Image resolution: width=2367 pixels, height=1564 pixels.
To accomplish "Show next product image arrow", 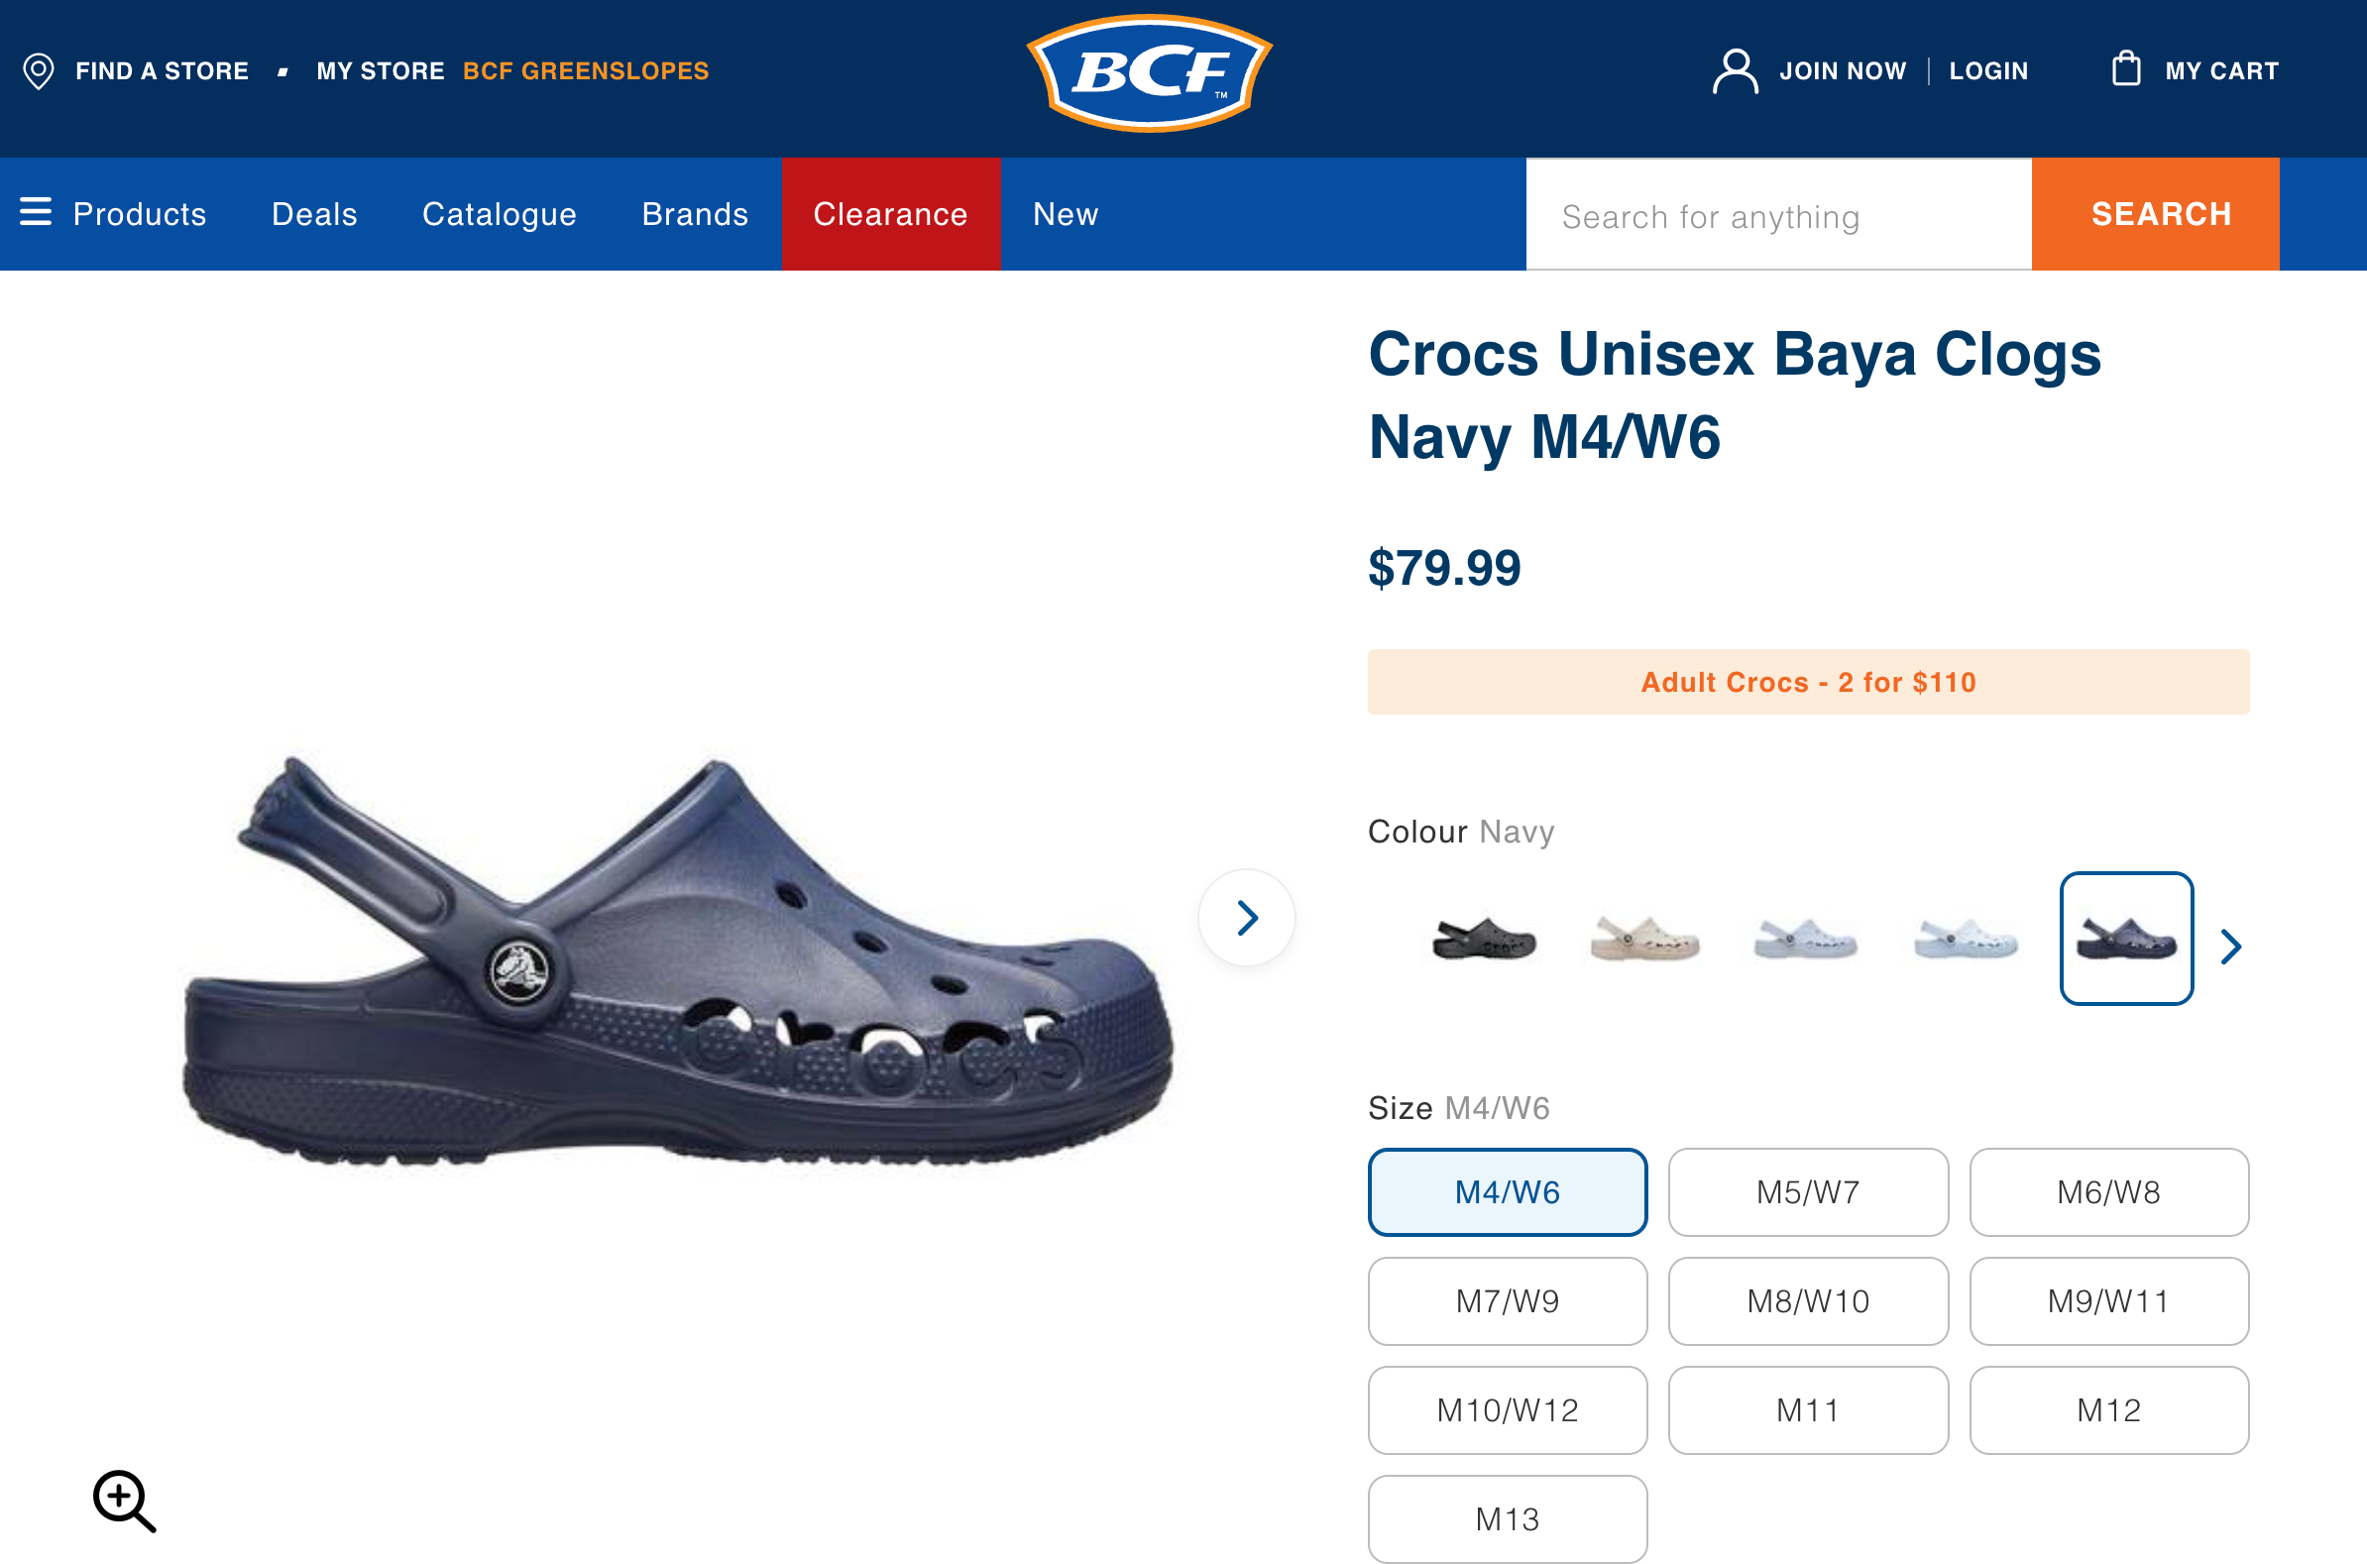I will pos(1247,918).
